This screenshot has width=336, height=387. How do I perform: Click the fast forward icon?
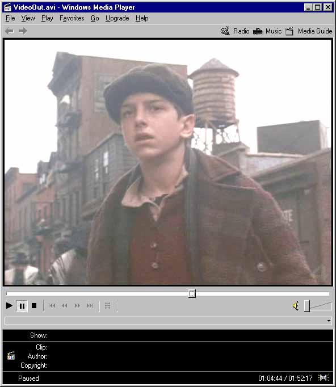pos(77,306)
